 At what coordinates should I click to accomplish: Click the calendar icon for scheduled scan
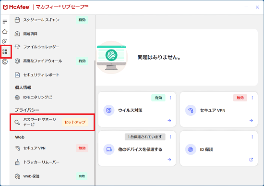pyautogui.click(x=17, y=20)
